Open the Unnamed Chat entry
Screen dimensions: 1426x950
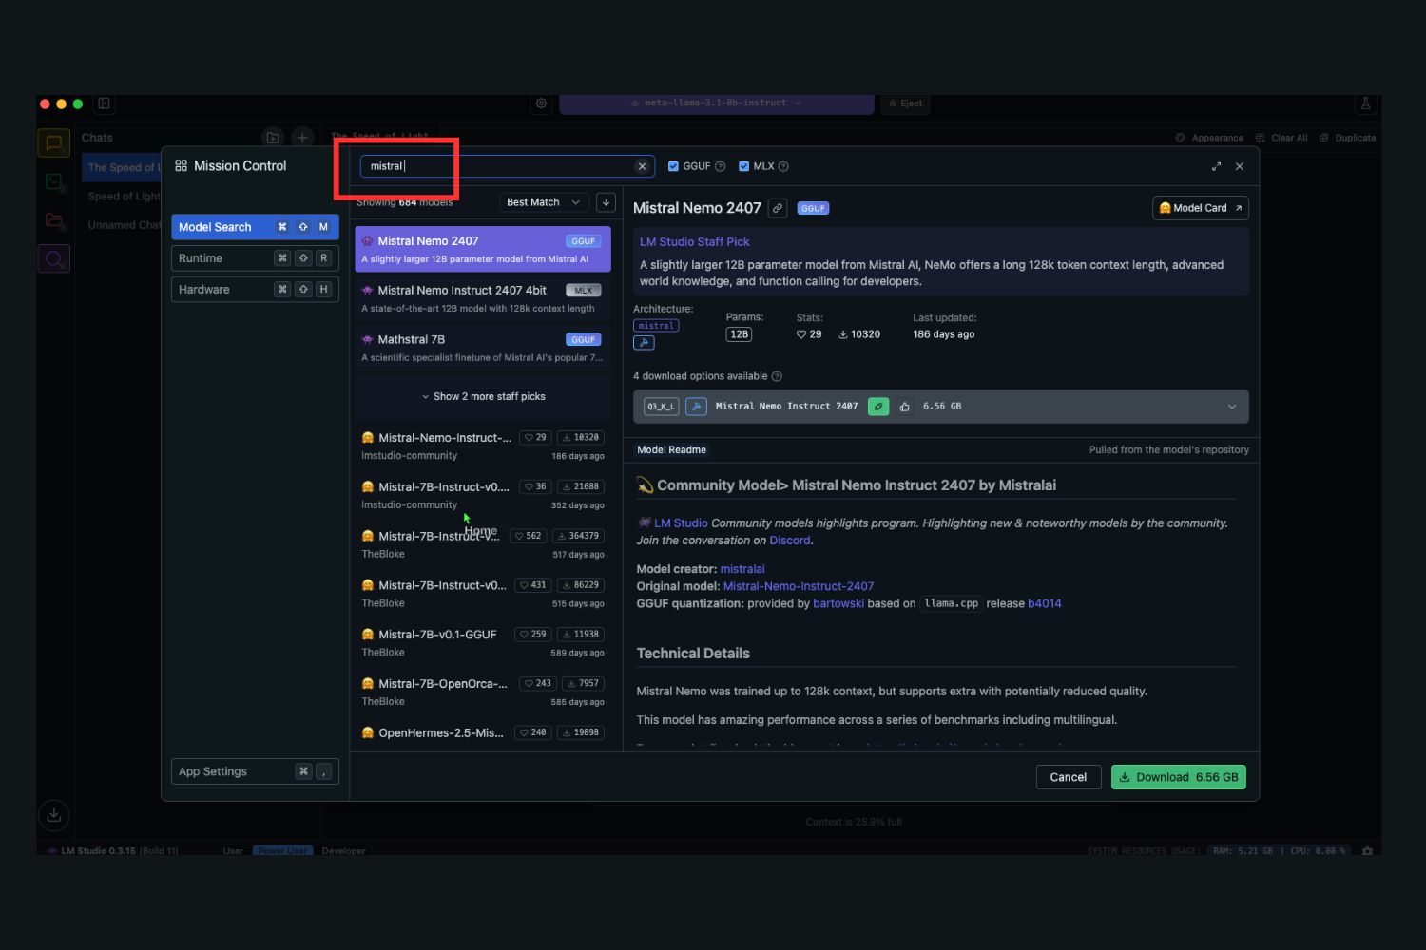[124, 225]
